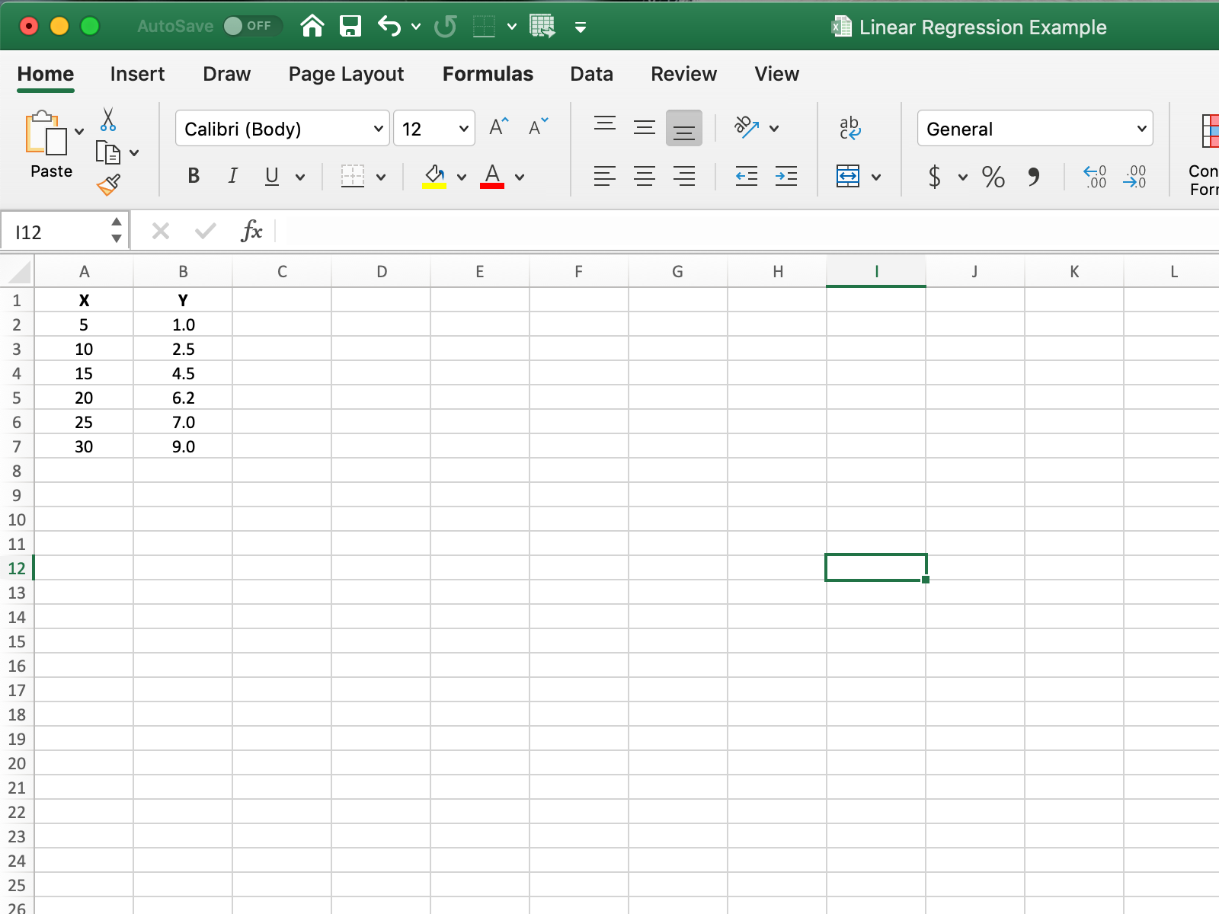Screen dimensions: 1219x914
Task: Click the Format Painter brush icon
Action: tap(109, 184)
